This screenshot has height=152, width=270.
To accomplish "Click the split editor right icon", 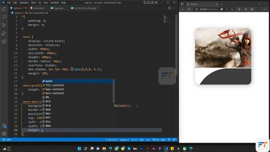I will coord(170,8).
